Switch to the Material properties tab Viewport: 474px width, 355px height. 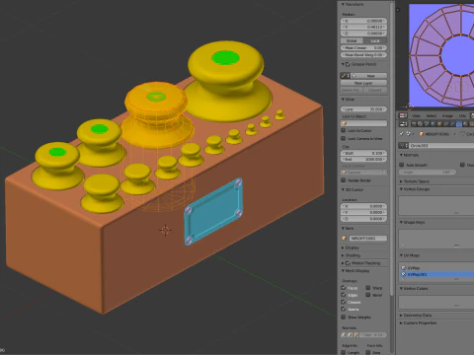(x=465, y=124)
